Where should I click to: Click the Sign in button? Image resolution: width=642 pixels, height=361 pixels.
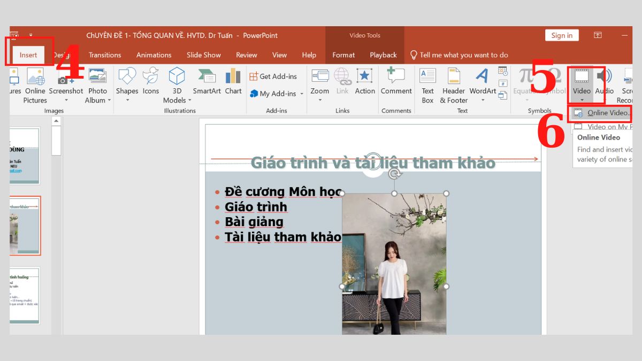pyautogui.click(x=562, y=35)
